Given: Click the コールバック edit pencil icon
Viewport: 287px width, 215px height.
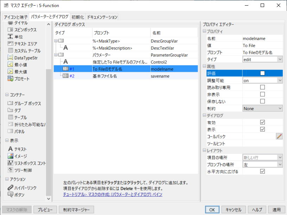Looking at the screenshot, I should point(280,136).
